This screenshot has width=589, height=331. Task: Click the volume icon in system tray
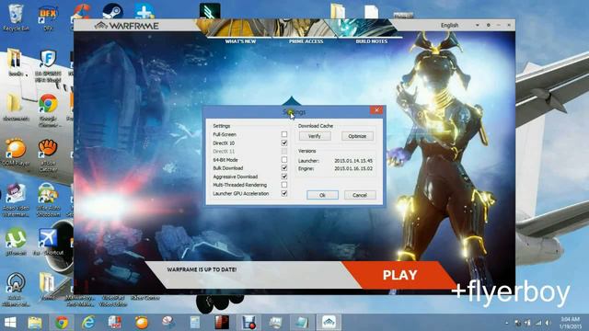tap(549, 323)
